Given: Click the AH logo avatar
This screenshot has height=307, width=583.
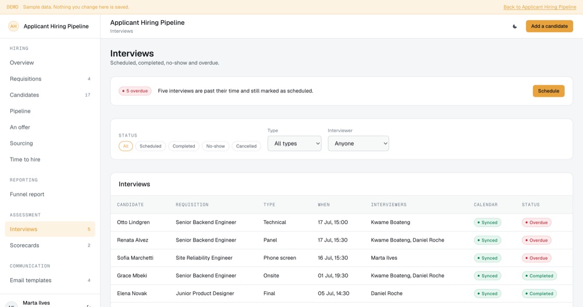Looking at the screenshot, I should point(14,26).
